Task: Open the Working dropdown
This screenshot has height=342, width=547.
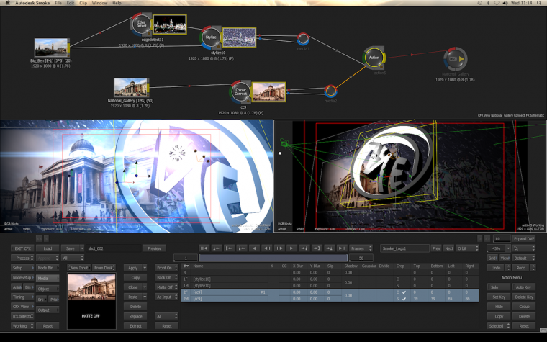Action: coord(23,326)
